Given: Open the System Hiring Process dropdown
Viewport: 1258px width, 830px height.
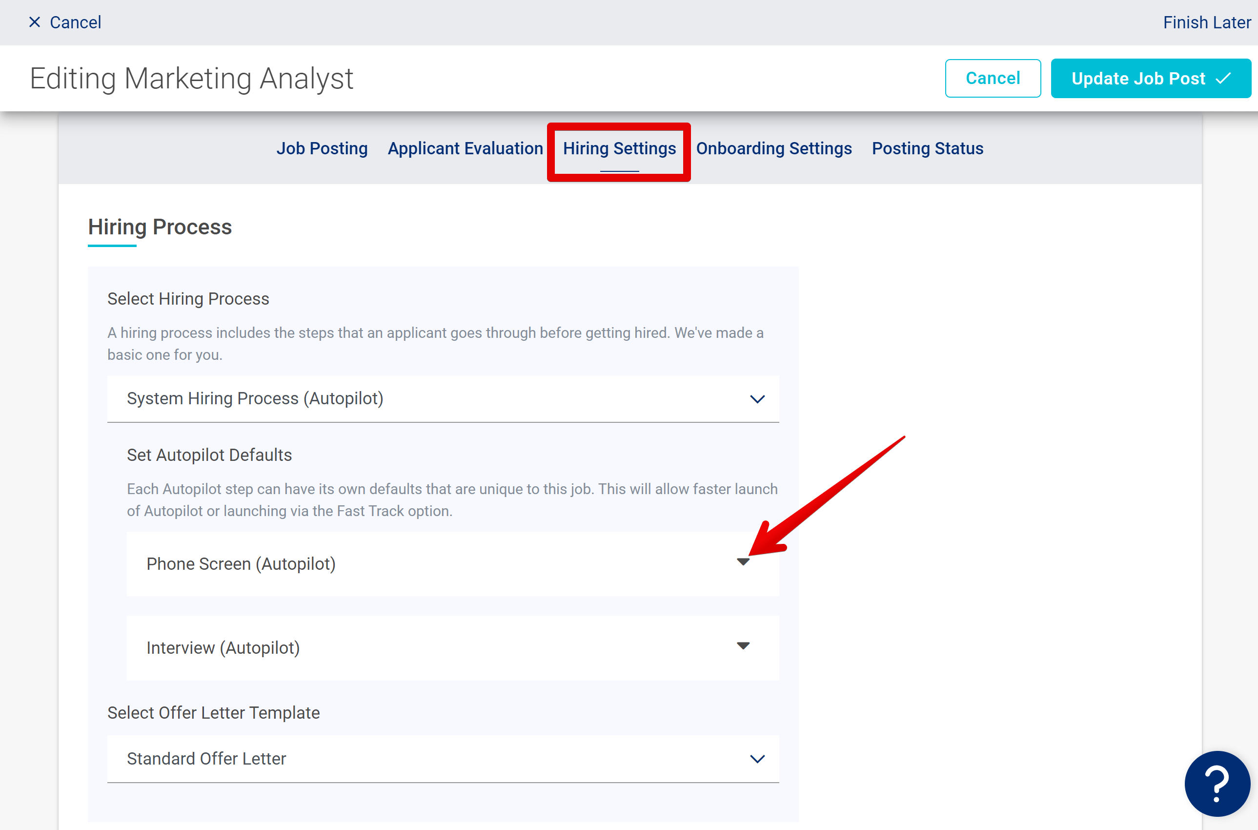Looking at the screenshot, I should 443,398.
